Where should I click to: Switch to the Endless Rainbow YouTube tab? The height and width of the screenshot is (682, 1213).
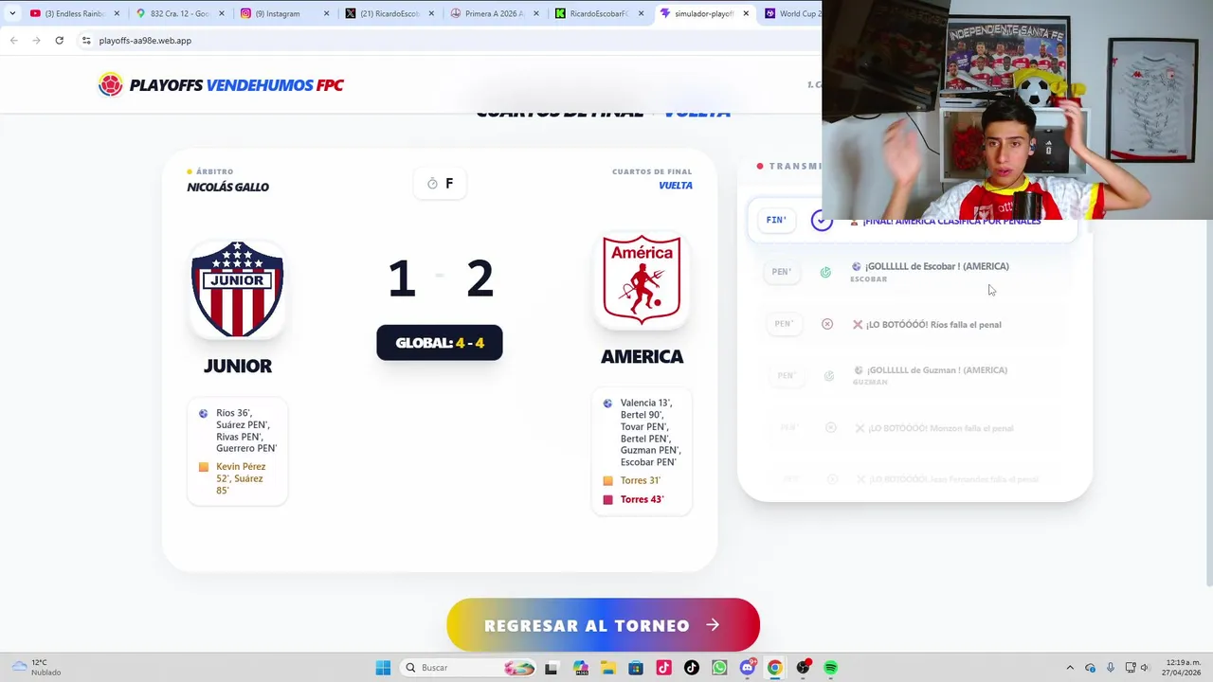click(x=74, y=13)
